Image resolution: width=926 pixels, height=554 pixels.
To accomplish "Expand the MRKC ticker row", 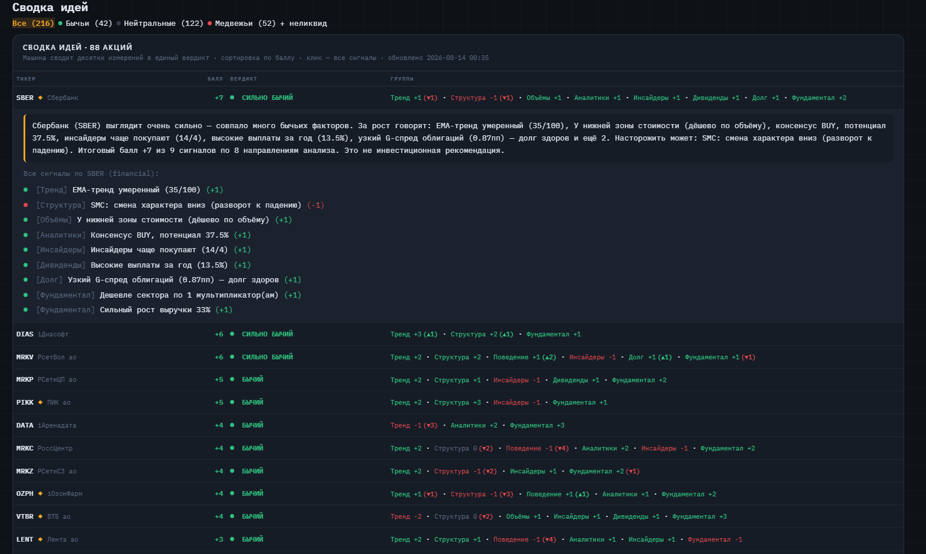I will pyautogui.click(x=458, y=448).
